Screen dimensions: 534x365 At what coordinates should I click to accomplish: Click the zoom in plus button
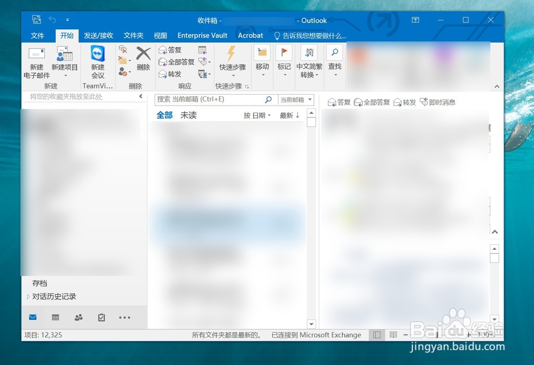tap(469, 335)
